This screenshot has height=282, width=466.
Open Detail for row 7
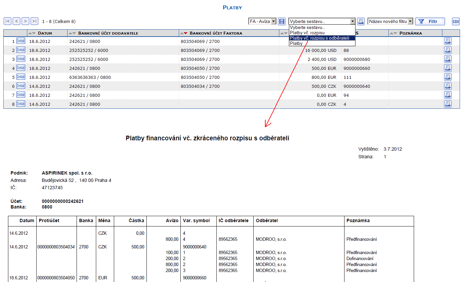click(x=21, y=95)
